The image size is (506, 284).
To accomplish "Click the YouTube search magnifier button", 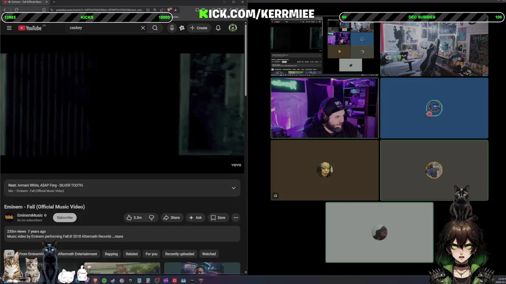I will pyautogui.click(x=155, y=28).
